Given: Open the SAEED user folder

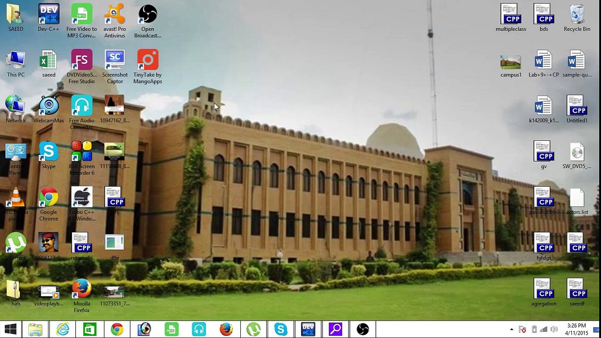Looking at the screenshot, I should [x=16, y=18].
